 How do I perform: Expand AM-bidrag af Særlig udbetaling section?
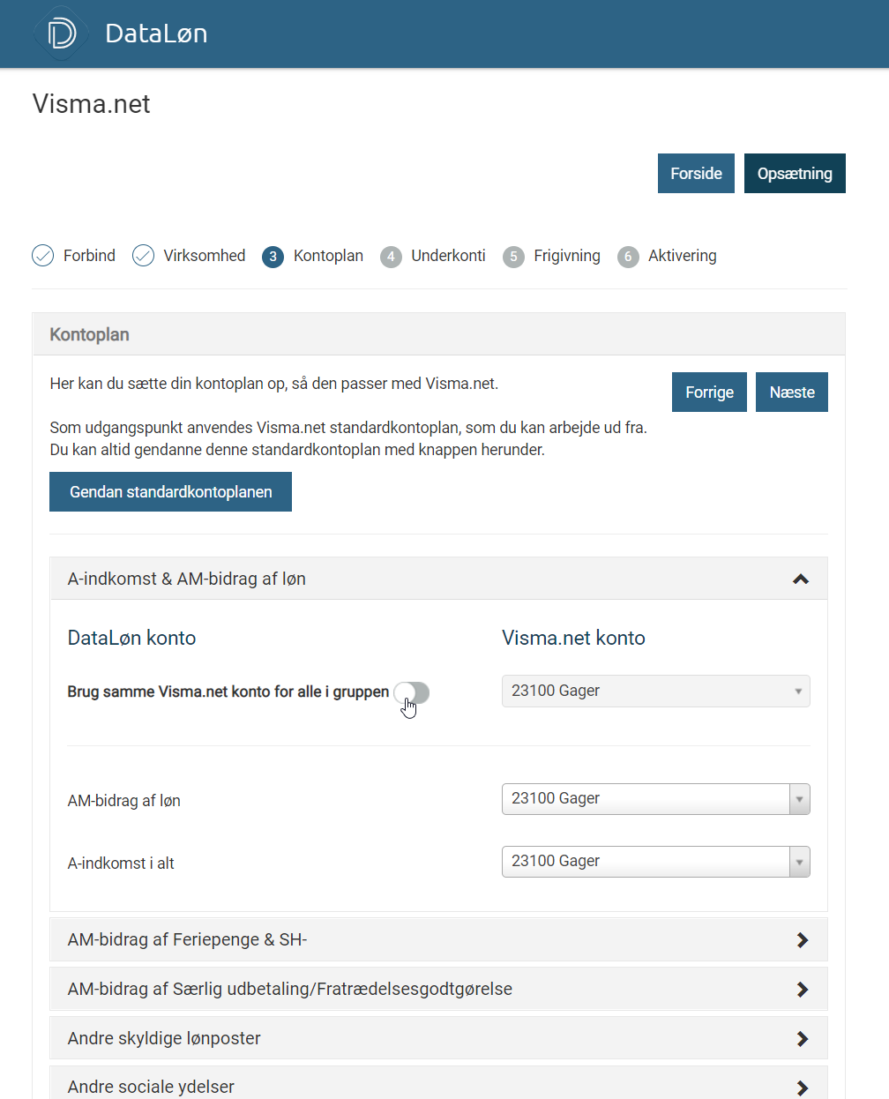click(802, 990)
